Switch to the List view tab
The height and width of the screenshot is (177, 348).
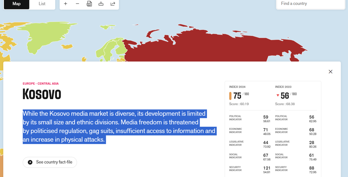point(42,4)
